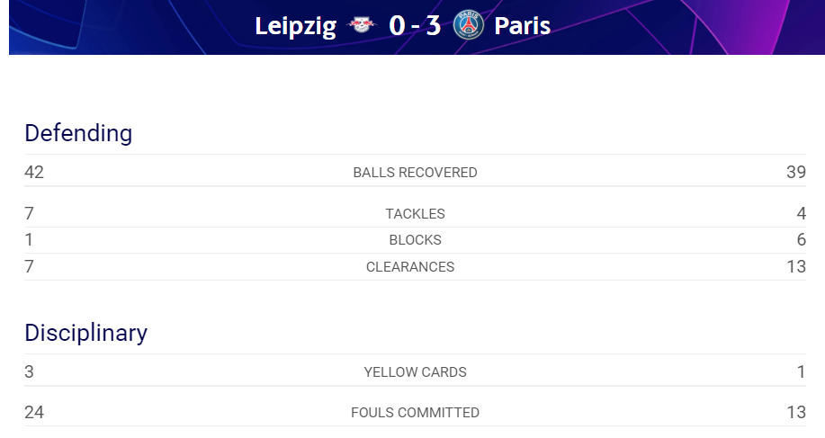Open the Leipzig team name link
The height and width of the screenshot is (438, 825).
[x=295, y=26]
